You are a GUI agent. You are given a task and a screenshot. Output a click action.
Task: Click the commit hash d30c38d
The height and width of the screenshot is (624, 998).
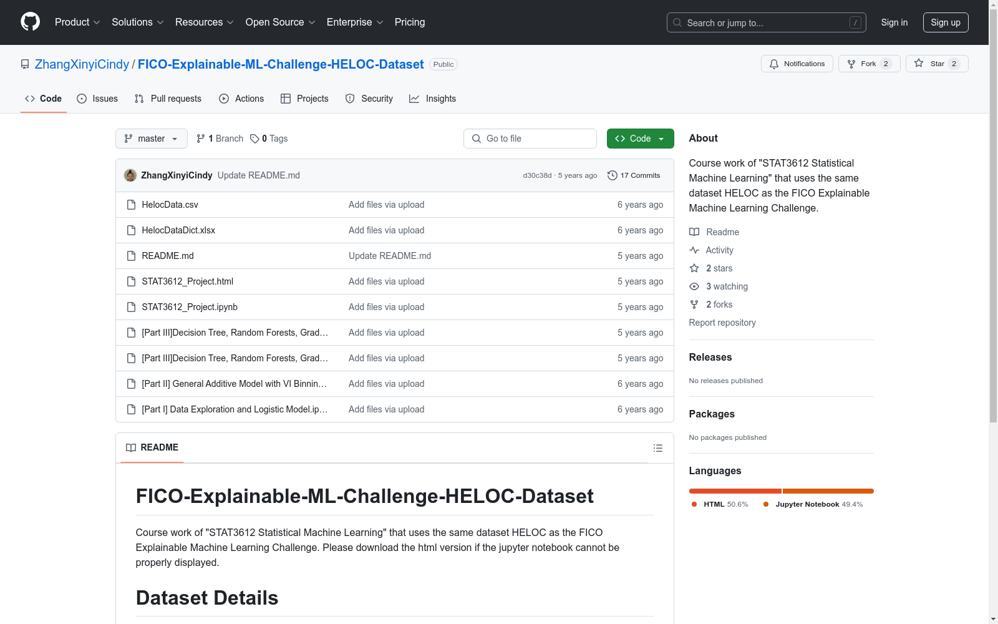(537, 175)
